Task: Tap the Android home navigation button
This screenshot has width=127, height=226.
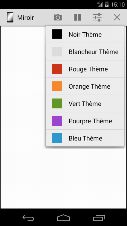Action: (x=63, y=218)
